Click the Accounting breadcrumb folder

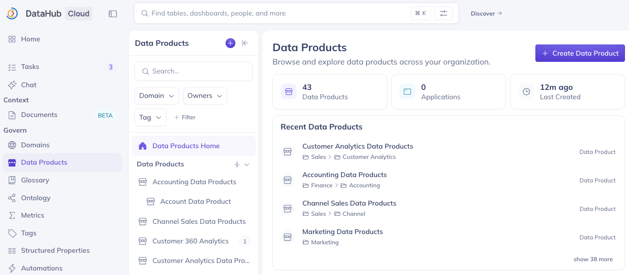pyautogui.click(x=360, y=186)
